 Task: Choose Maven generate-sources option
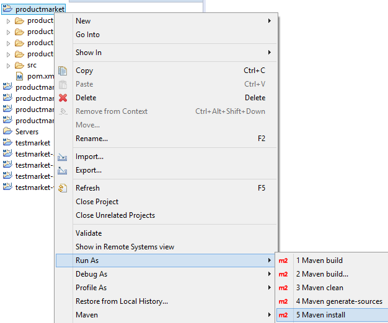pyautogui.click(x=338, y=301)
